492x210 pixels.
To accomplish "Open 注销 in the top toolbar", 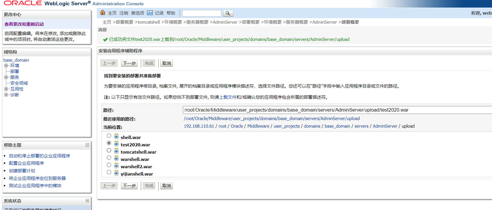I will pyautogui.click(x=124, y=13).
